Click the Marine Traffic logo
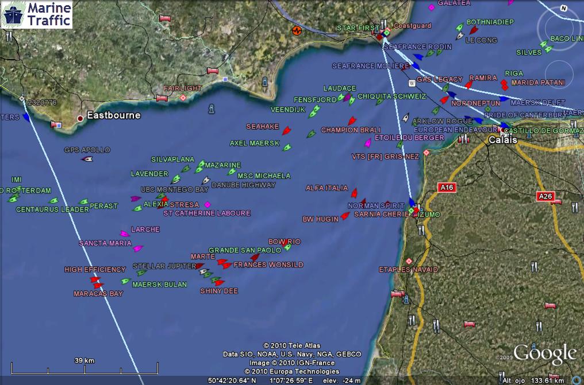This screenshot has width=584, height=385. click(x=37, y=14)
